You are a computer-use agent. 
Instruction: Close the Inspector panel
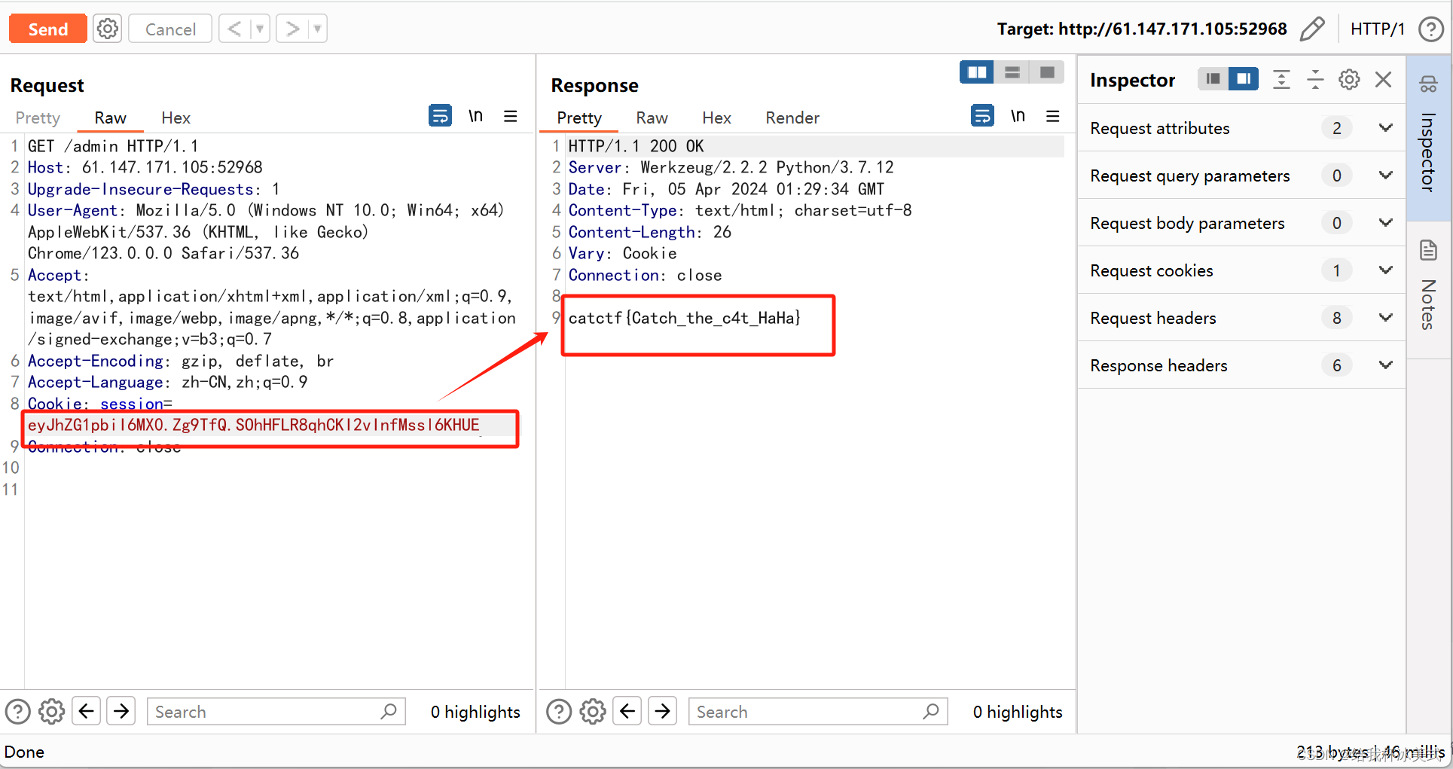click(1383, 79)
